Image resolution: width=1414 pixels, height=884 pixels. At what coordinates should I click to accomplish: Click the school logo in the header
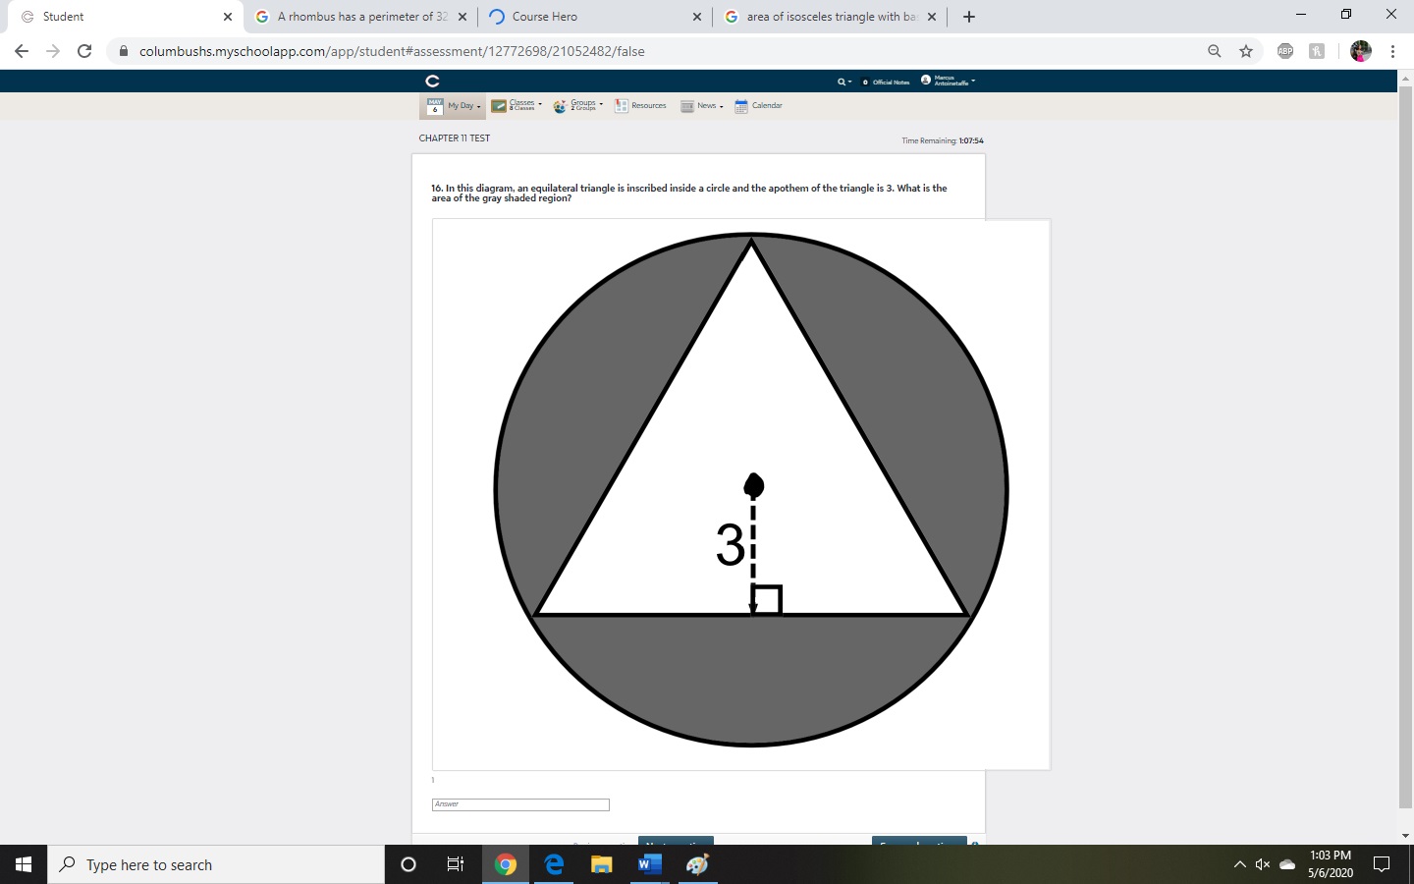(x=432, y=81)
